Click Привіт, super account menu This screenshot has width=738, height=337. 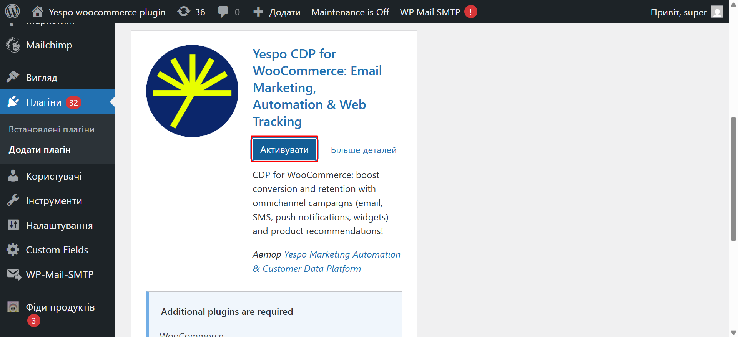click(x=678, y=12)
